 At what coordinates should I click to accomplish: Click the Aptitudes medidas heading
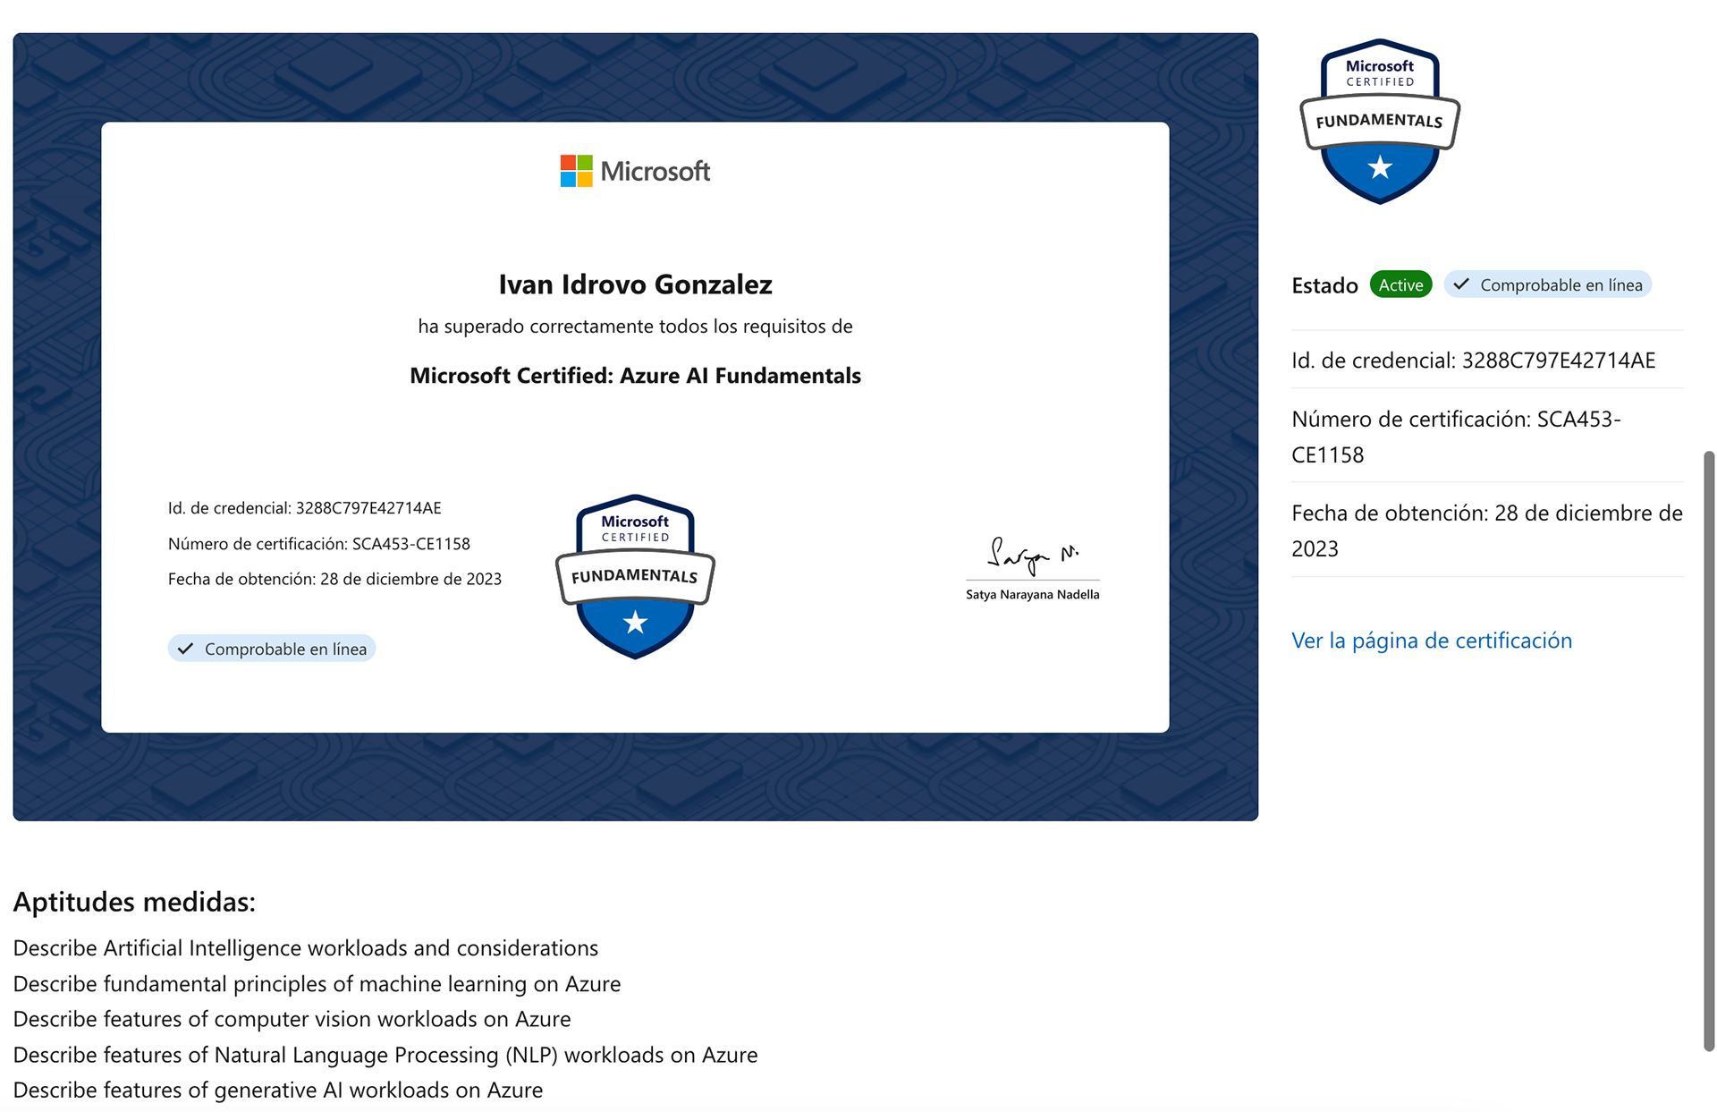134,902
